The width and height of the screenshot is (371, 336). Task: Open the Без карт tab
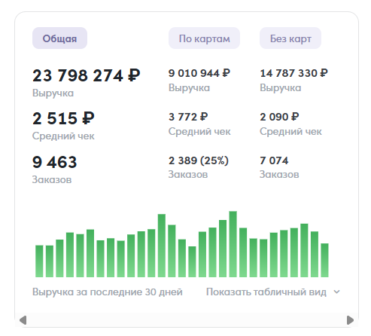tap(290, 38)
